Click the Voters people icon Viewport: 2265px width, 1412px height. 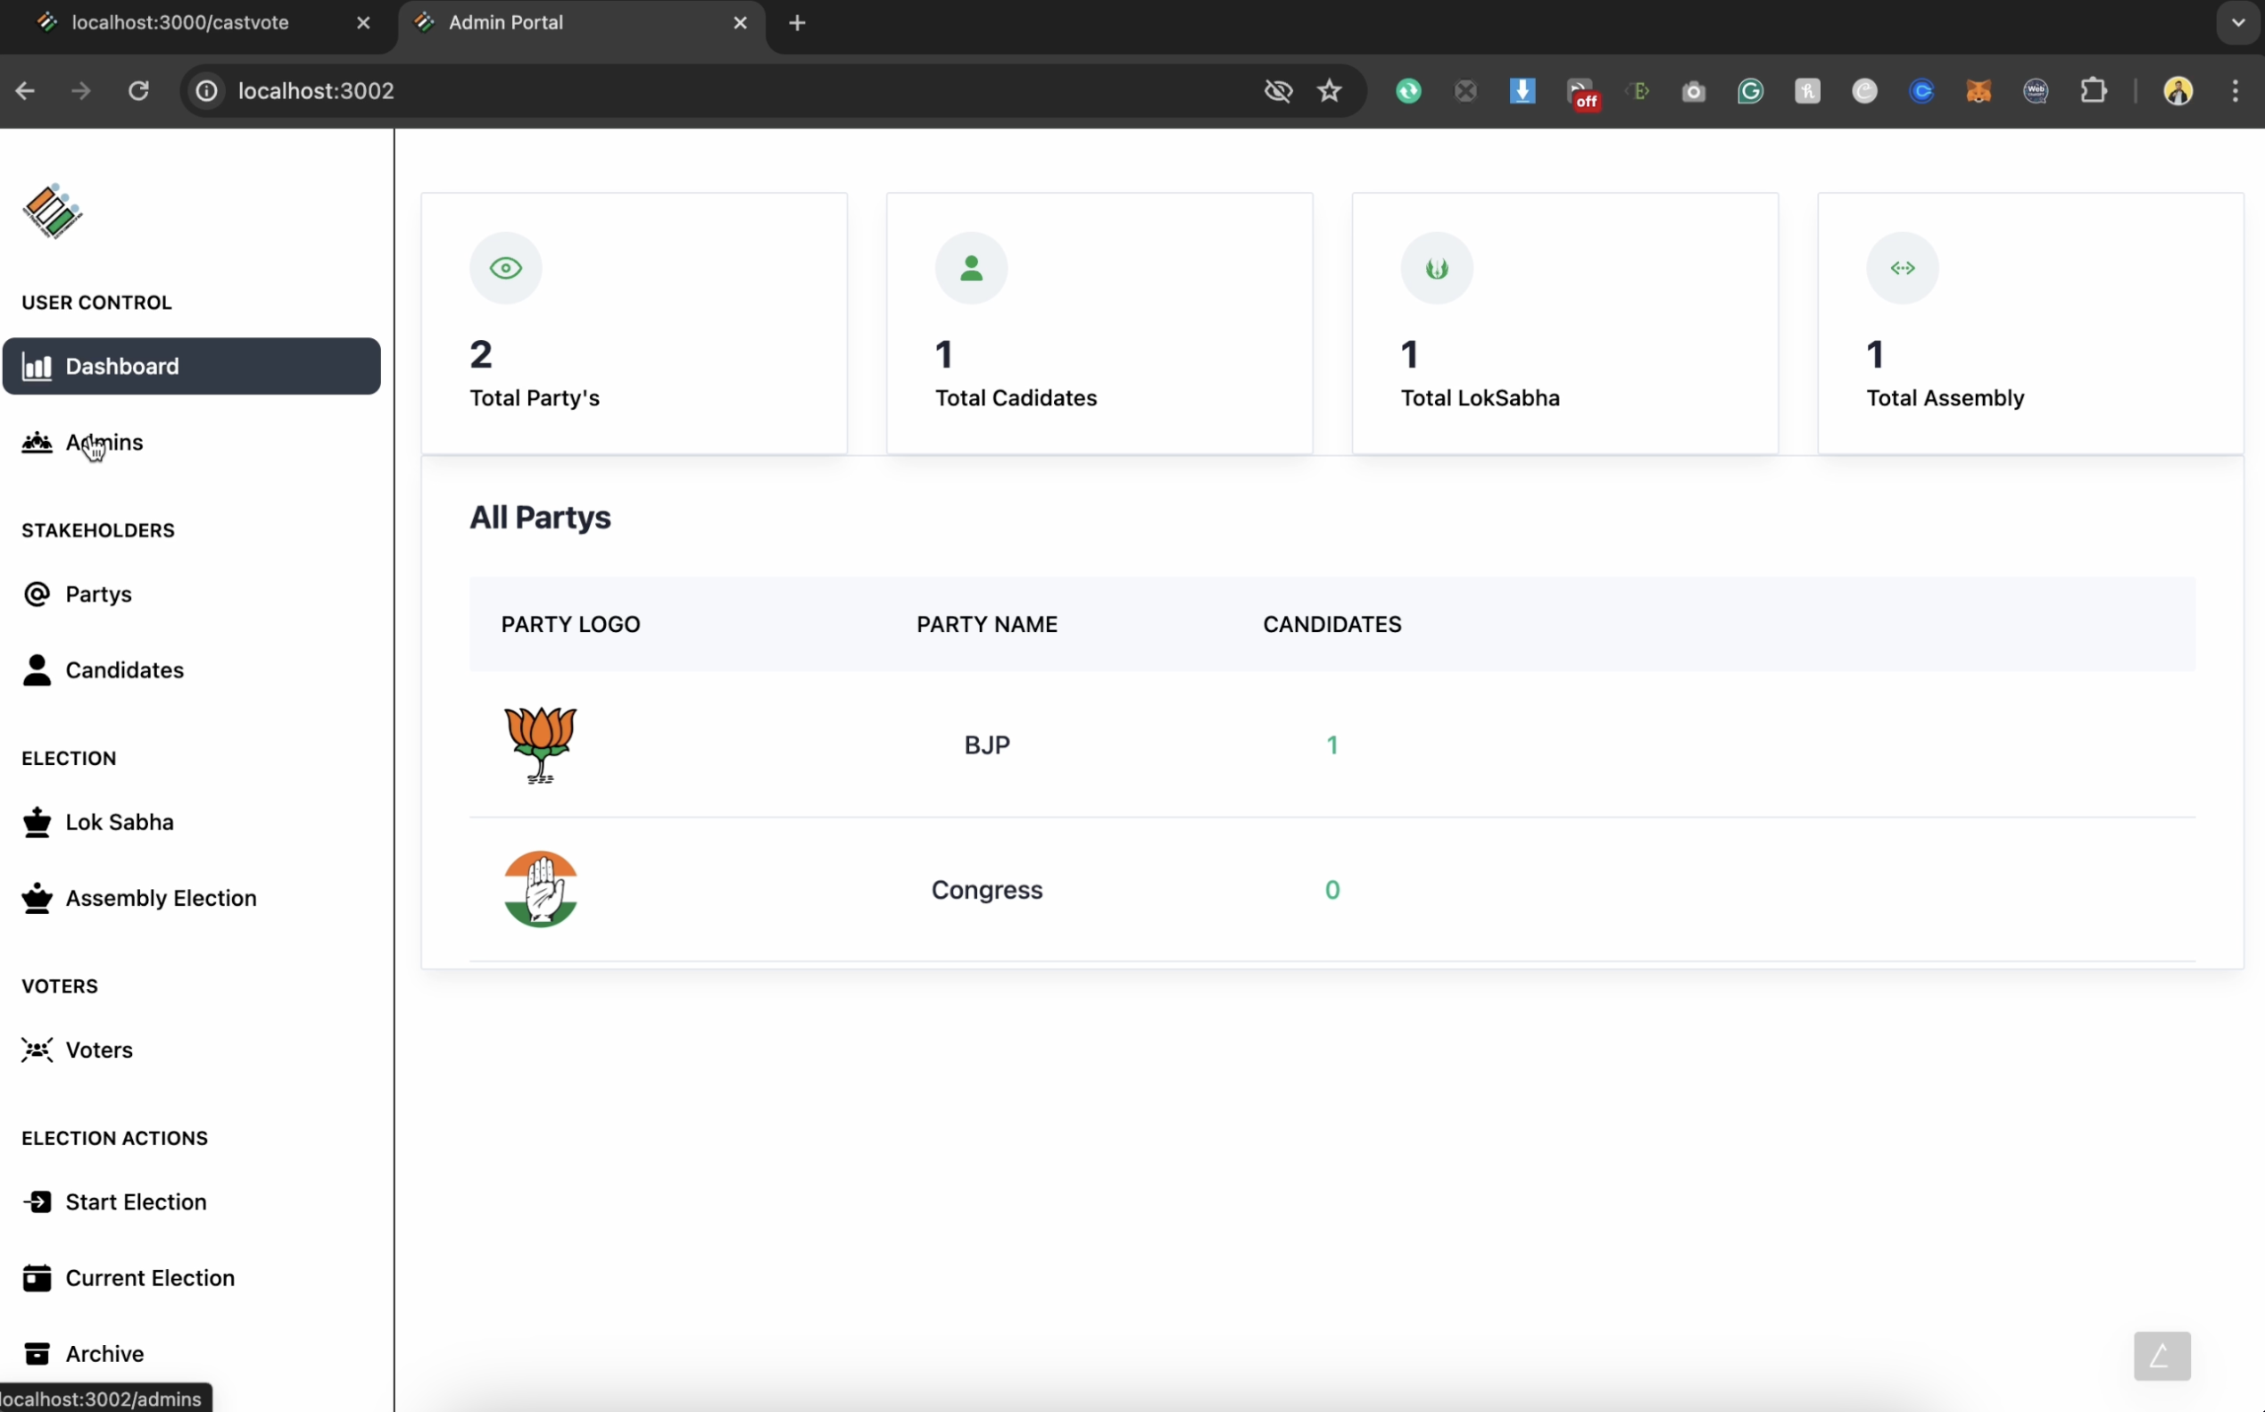click(37, 1050)
